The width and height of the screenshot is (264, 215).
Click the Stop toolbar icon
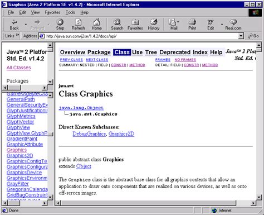(x=60, y=25)
